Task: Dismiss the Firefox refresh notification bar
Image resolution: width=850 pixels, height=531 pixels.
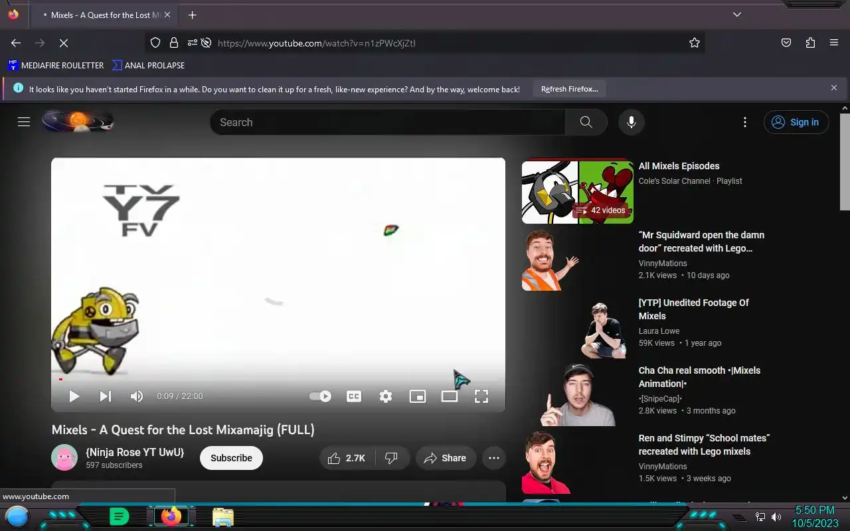Action: (x=834, y=88)
